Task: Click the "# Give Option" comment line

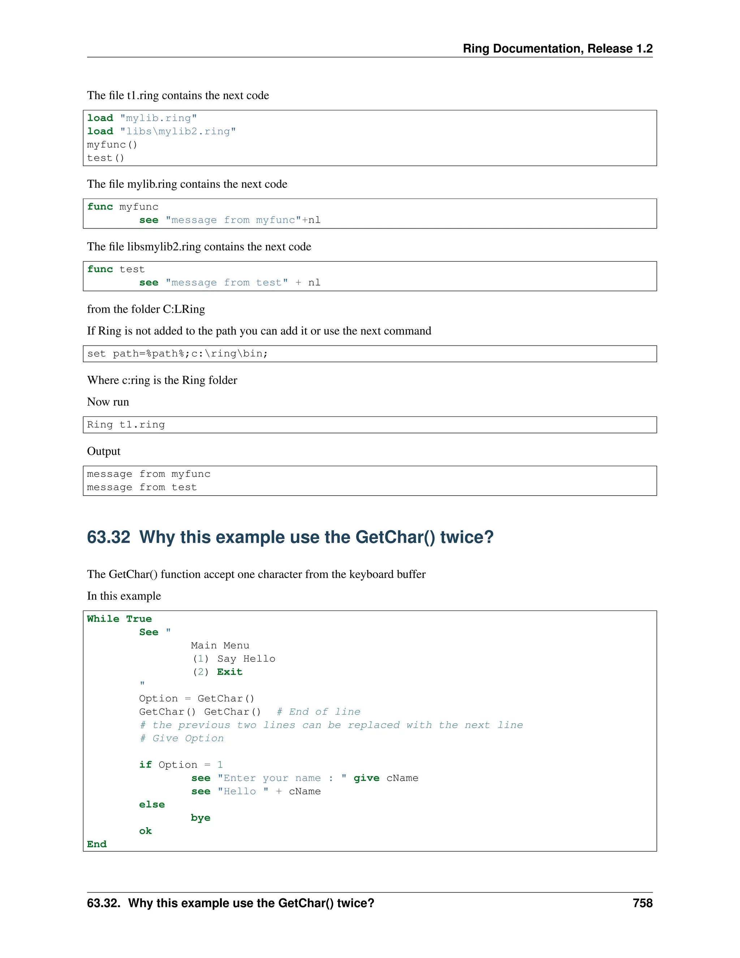Action: pyautogui.click(x=181, y=738)
